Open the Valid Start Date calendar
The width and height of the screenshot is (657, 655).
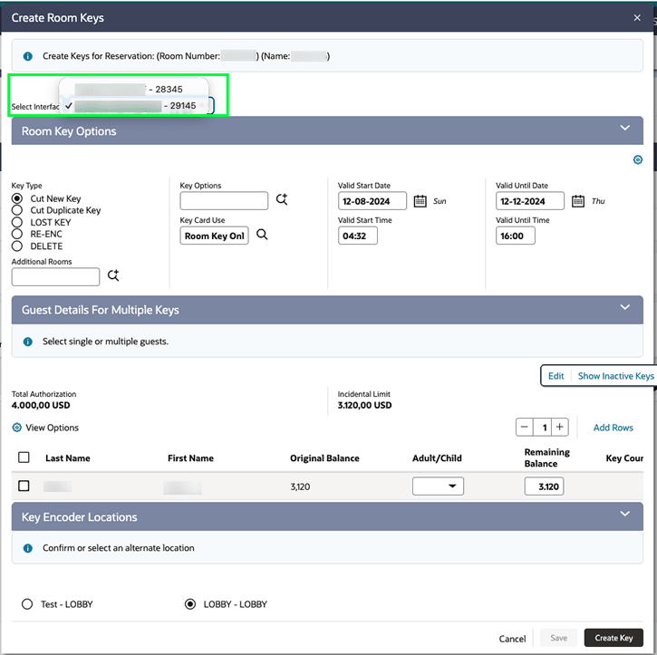(x=420, y=201)
